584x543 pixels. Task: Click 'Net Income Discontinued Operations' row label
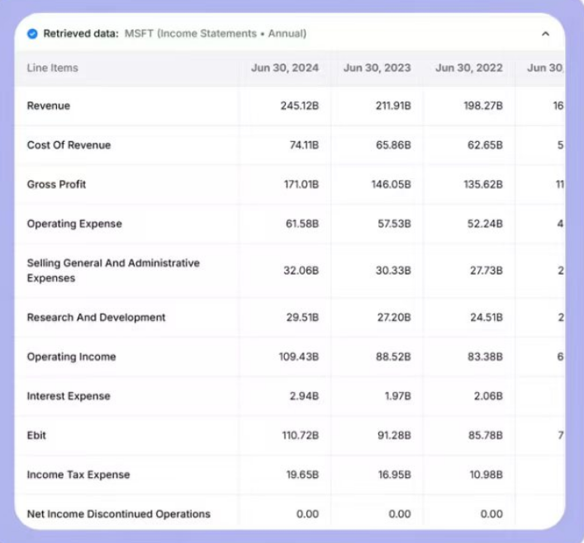[119, 514]
